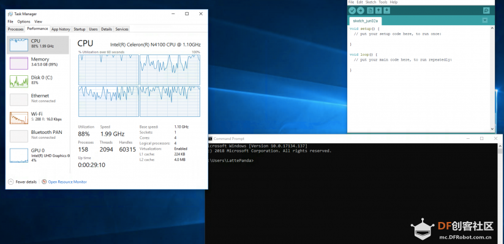Select the Disk 0 (C:) item
This screenshot has height=244, width=504.
37,81
